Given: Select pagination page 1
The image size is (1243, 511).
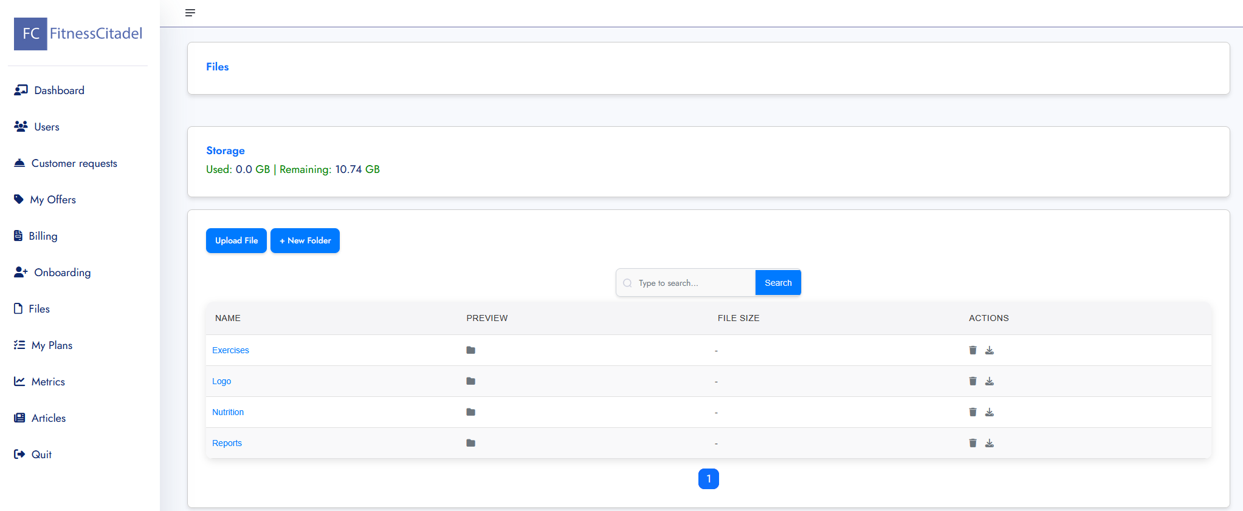Looking at the screenshot, I should pyautogui.click(x=709, y=479).
